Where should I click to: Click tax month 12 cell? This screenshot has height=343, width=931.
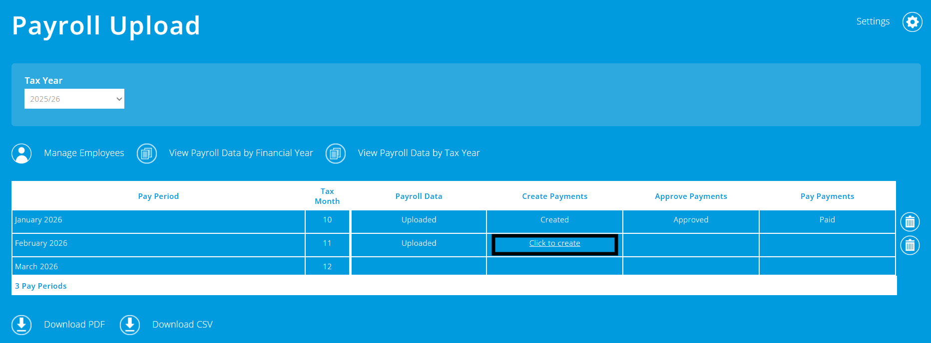click(x=327, y=266)
